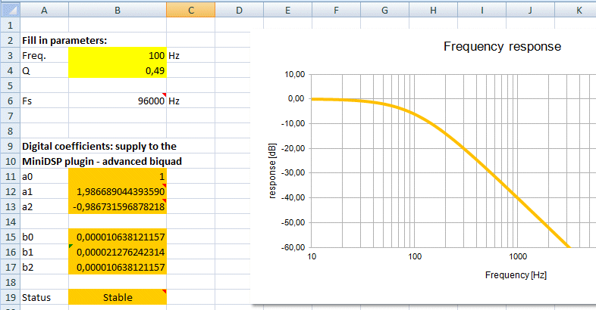
Task: Select the Freq. value cell containing 100
Action: click(117, 55)
